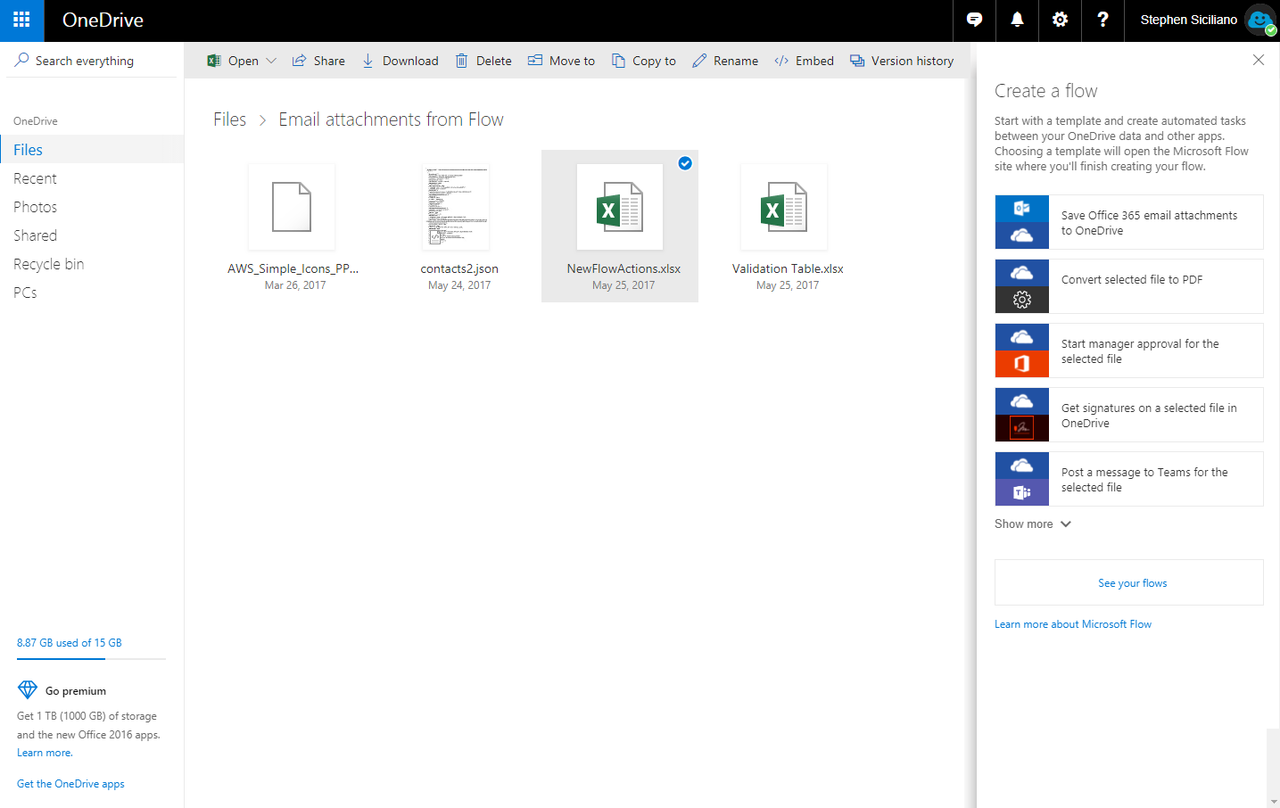Viewport: 1280px width, 808px height.
Task: Click the gear icon for Convert to PDF template
Action: (1022, 300)
